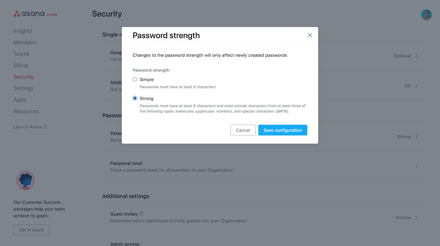
Task: Click the Asana logo icon
Action: 17,14
